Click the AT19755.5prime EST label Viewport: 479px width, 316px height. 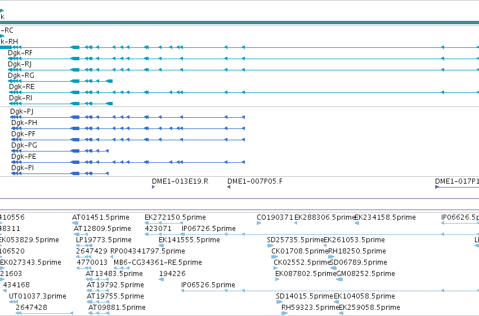tap(115, 296)
